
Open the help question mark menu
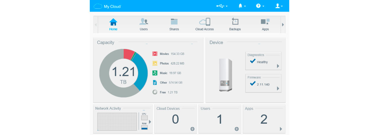tap(260, 6)
